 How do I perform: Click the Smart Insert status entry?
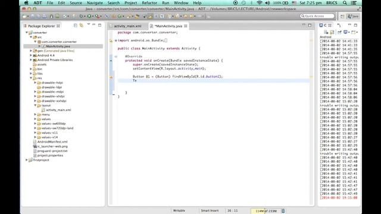coord(210,210)
